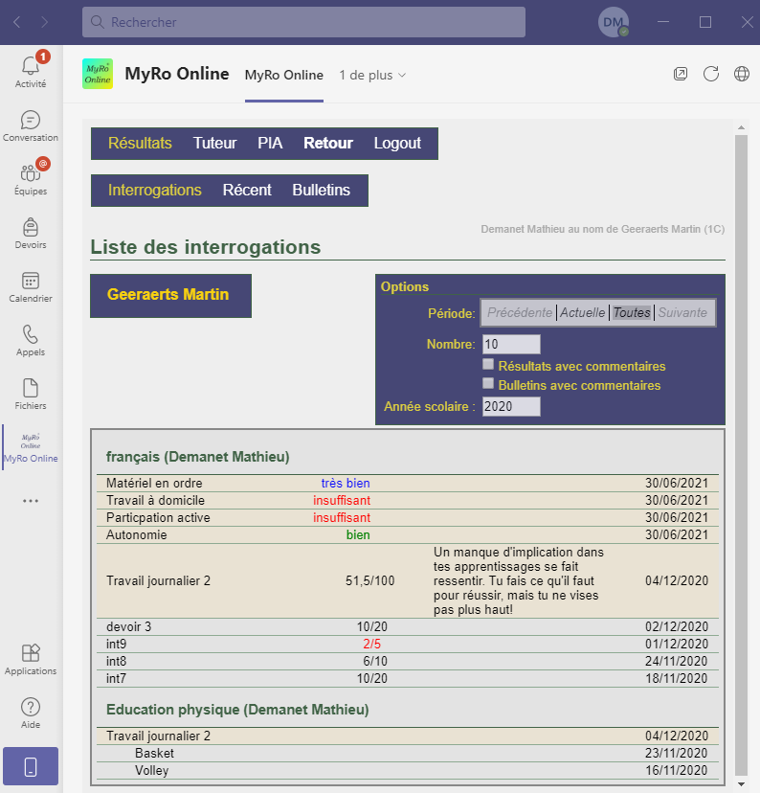Select the Toutes period option
This screenshot has width=760, height=793.
pyautogui.click(x=632, y=312)
